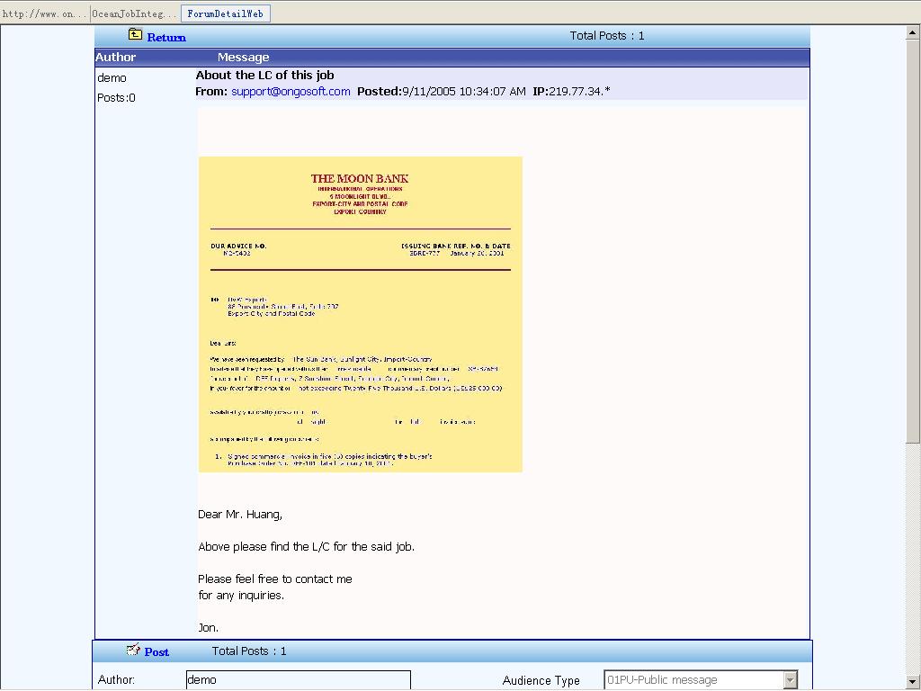This screenshot has width=921, height=691.
Task: Click the scrollbar down arrow
Action: coord(913,681)
